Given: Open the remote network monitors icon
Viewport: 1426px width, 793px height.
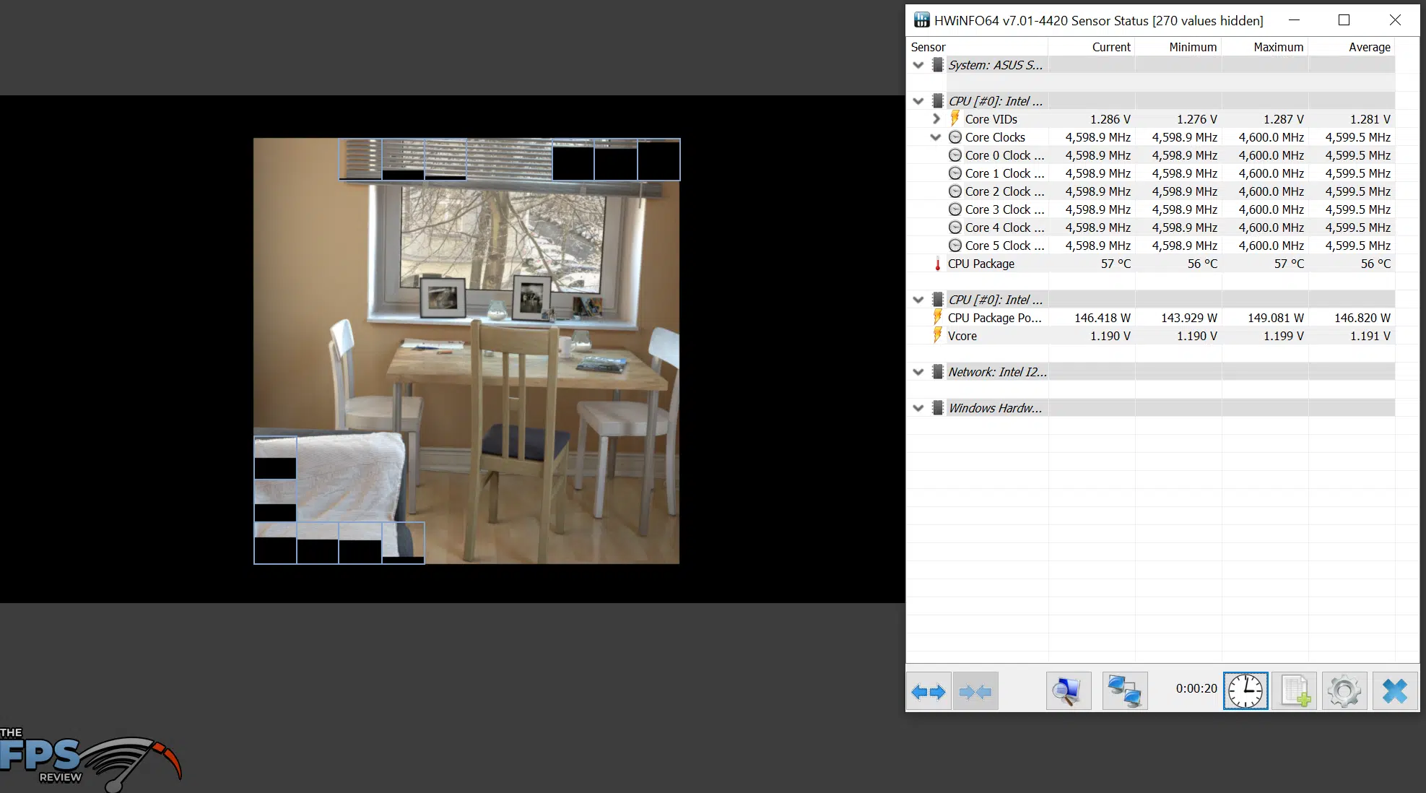Looking at the screenshot, I should [1125, 692].
